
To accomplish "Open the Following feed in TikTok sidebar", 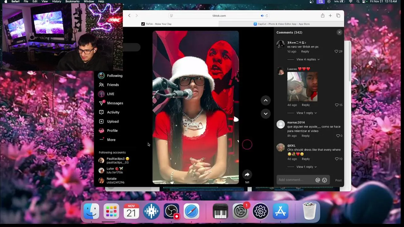I will point(110,76).
